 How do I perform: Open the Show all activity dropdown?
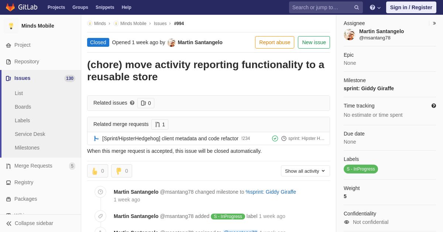pyautogui.click(x=305, y=171)
